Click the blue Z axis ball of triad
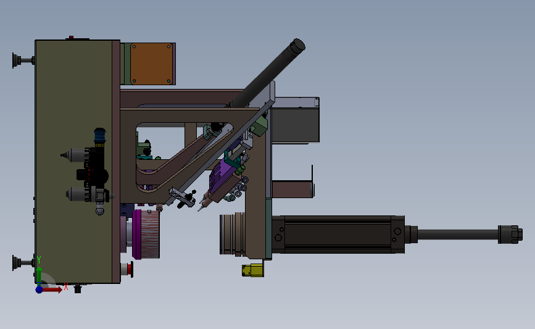535x329 pixels. point(39,289)
